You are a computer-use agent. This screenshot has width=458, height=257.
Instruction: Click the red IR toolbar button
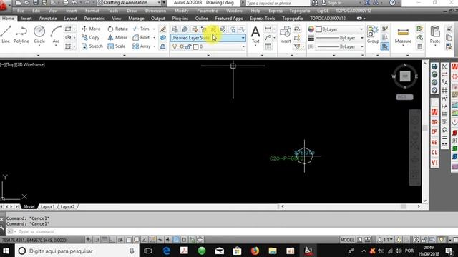click(x=434, y=122)
